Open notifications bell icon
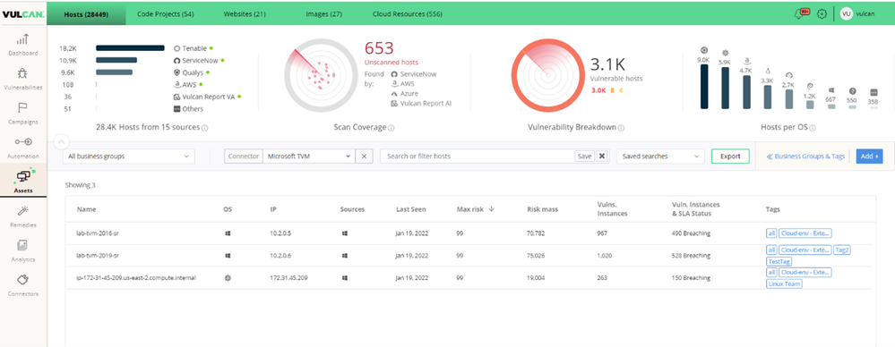 [800, 13]
